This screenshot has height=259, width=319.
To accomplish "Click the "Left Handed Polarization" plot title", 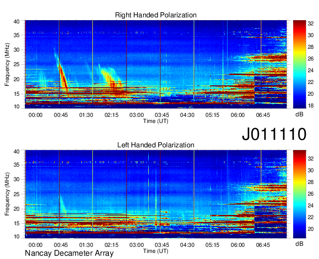I will (156, 145).
